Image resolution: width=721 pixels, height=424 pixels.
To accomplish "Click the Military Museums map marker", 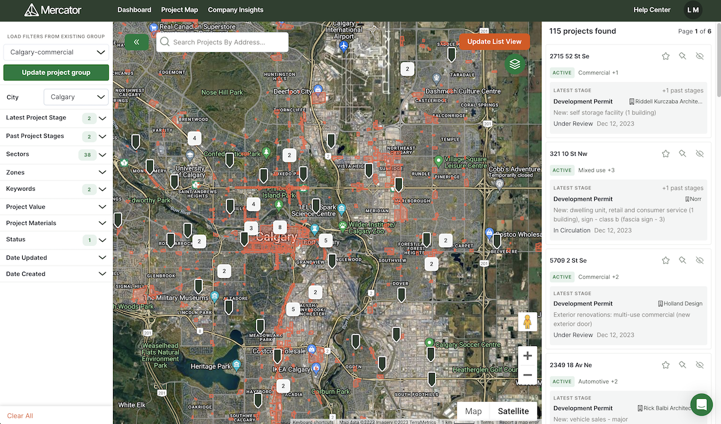I will pos(214,297).
